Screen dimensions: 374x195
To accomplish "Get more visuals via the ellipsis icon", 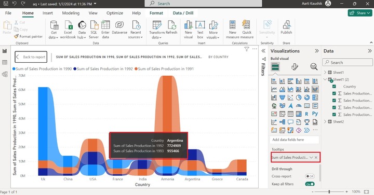I will tap(315, 130).
